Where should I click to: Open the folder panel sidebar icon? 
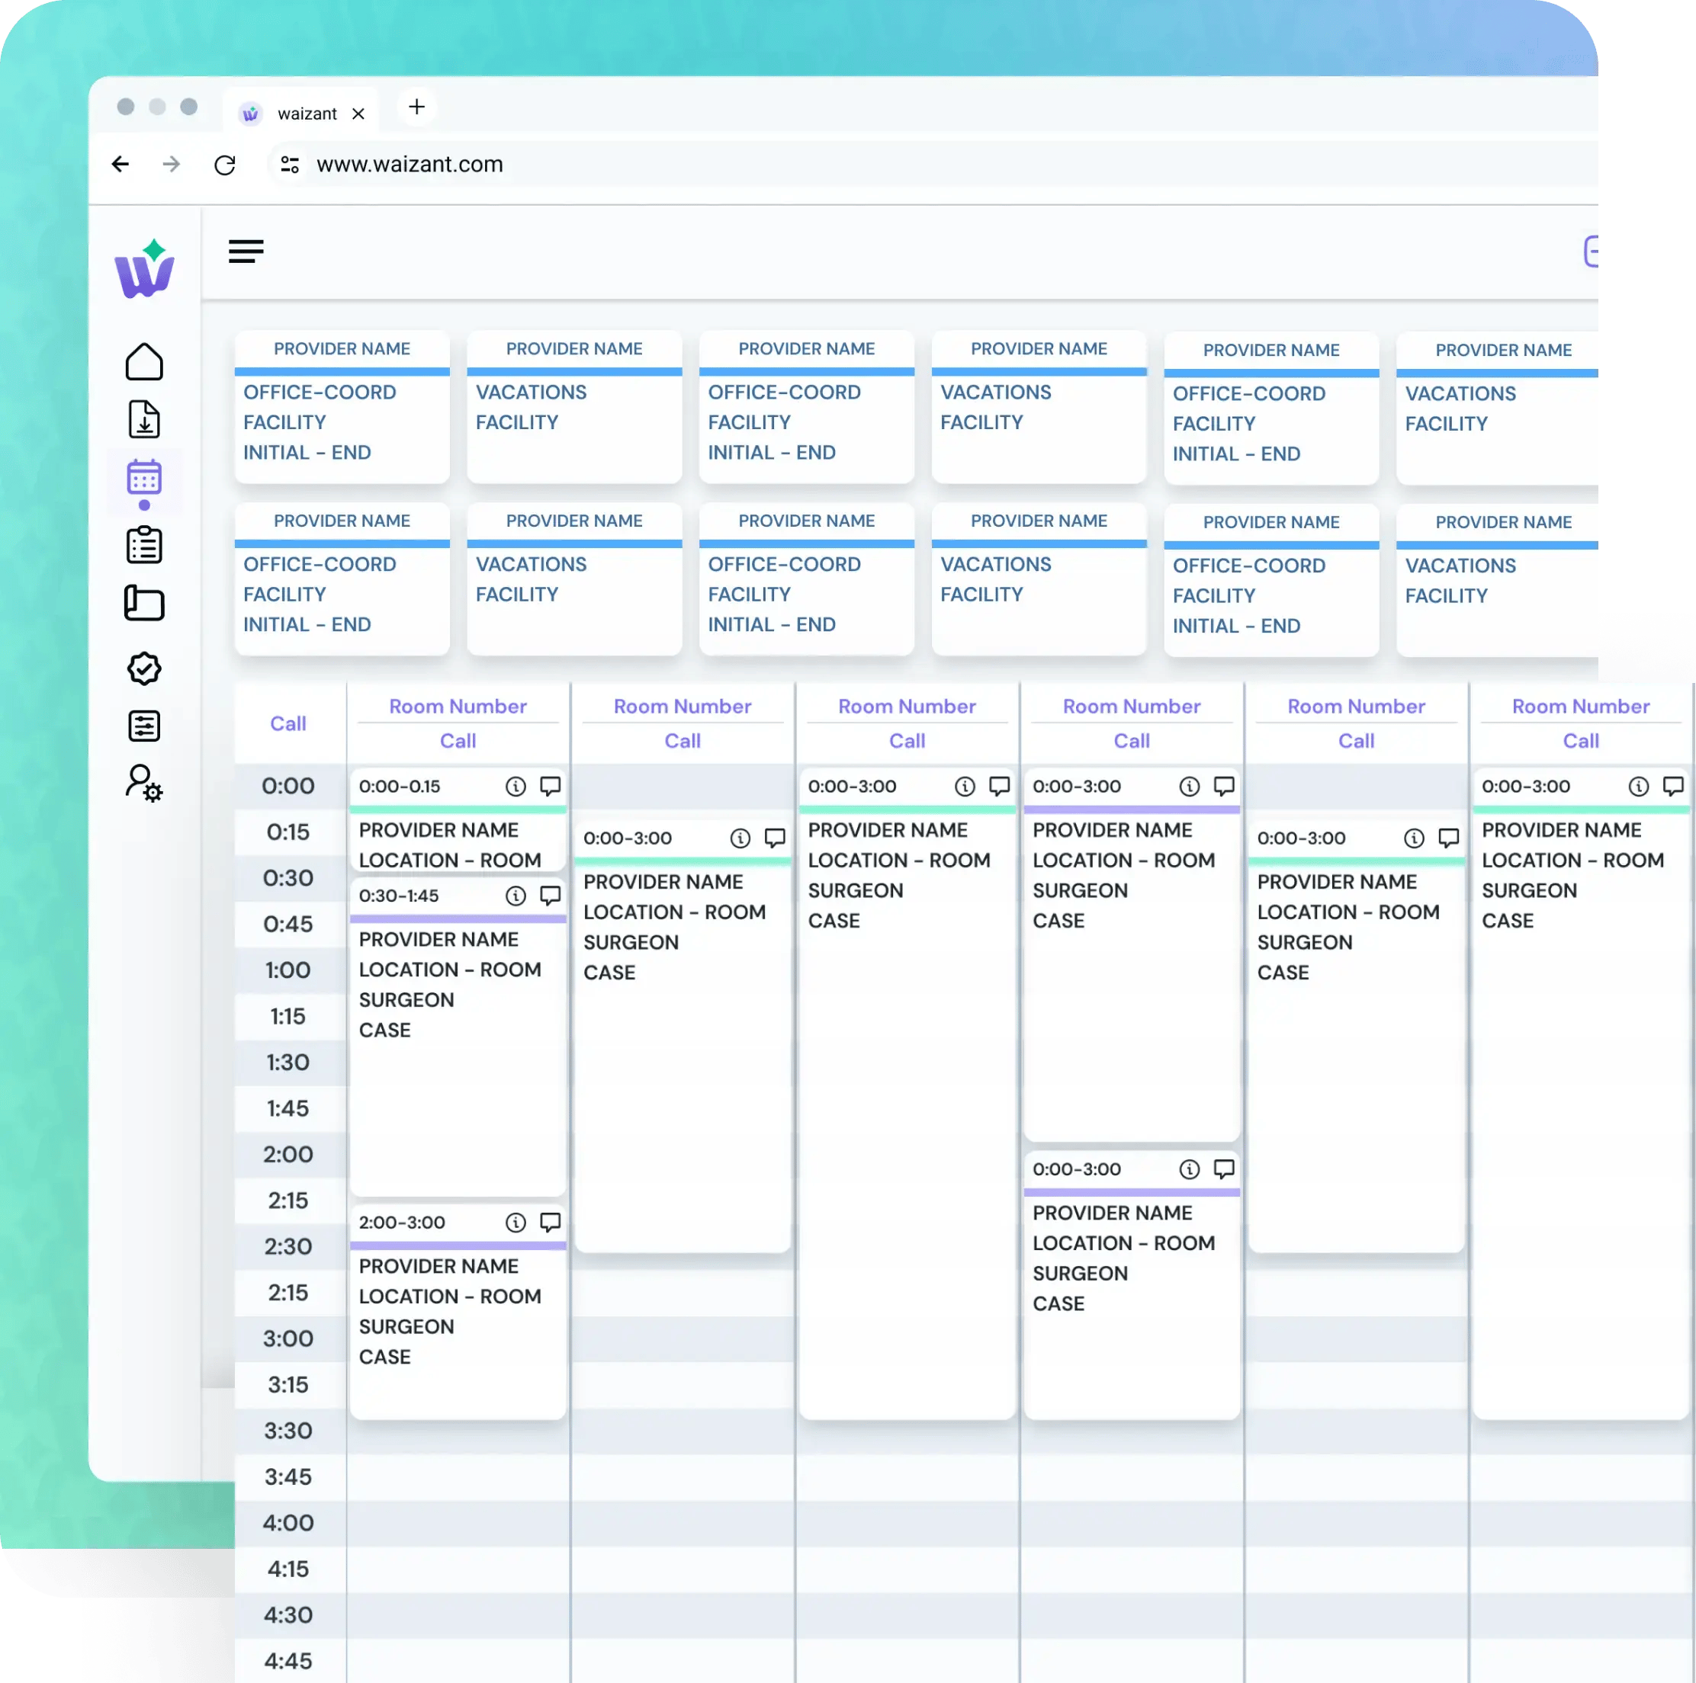click(x=144, y=604)
